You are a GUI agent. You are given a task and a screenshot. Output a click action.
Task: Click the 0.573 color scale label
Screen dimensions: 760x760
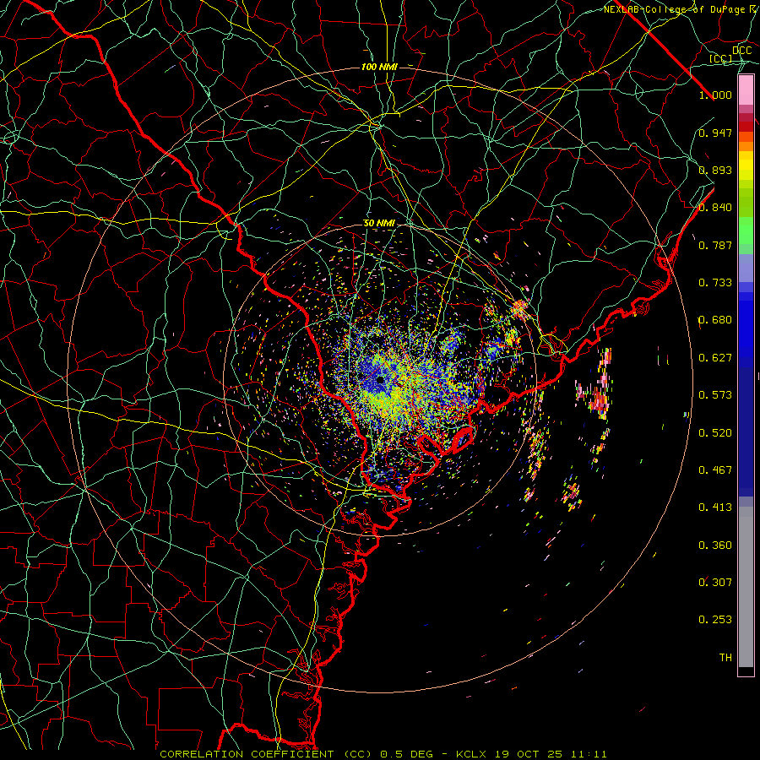tap(715, 395)
